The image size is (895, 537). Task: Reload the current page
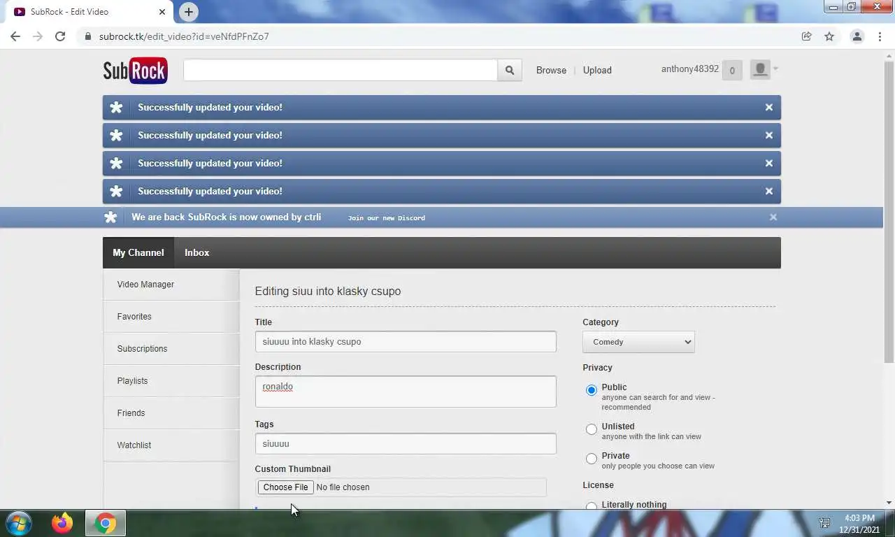click(60, 36)
